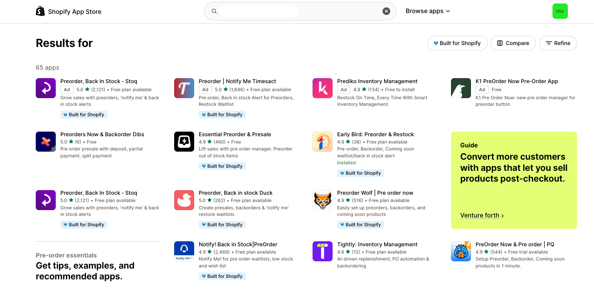This screenshot has height=289, width=594.
Task: Open Prediko Inventory Management title
Action: [377, 81]
